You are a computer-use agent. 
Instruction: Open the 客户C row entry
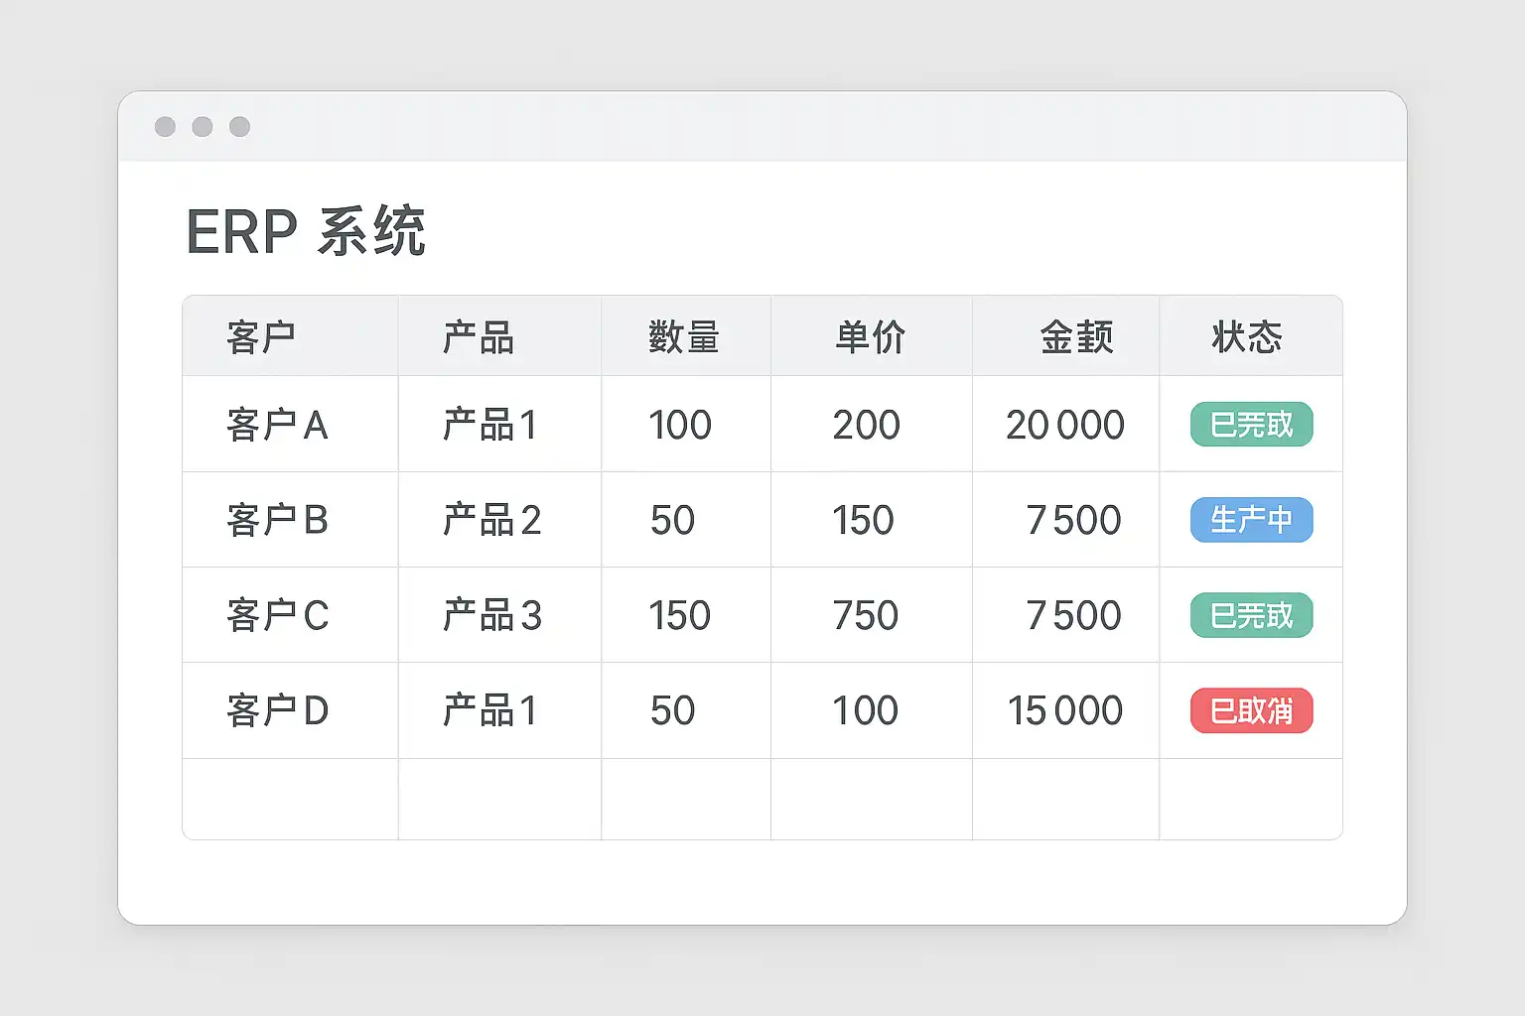point(277,615)
